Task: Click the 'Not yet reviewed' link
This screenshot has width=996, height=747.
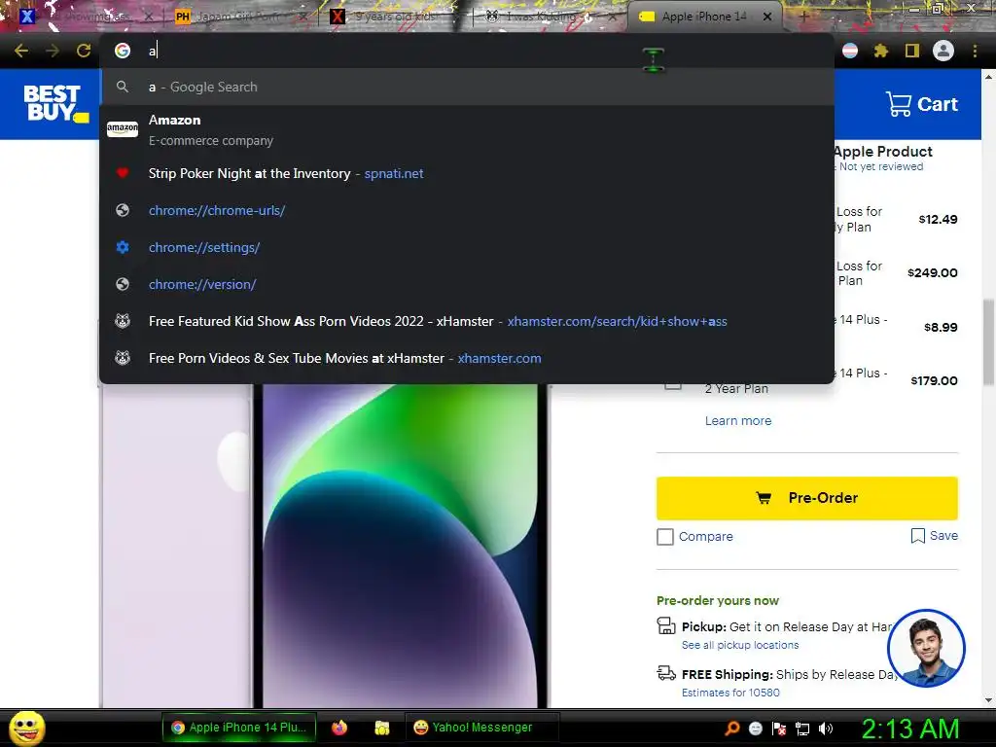Action: [881, 166]
